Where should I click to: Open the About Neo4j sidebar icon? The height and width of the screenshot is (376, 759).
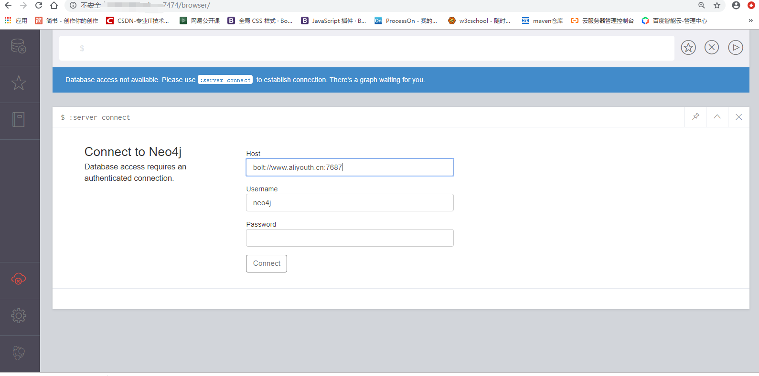click(19, 353)
